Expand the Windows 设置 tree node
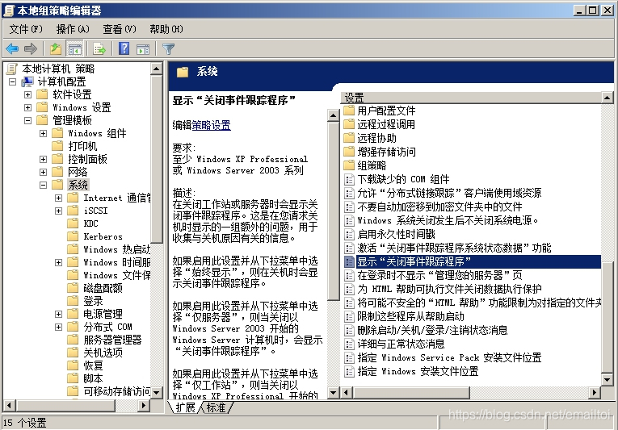The height and width of the screenshot is (430, 618). 27,107
